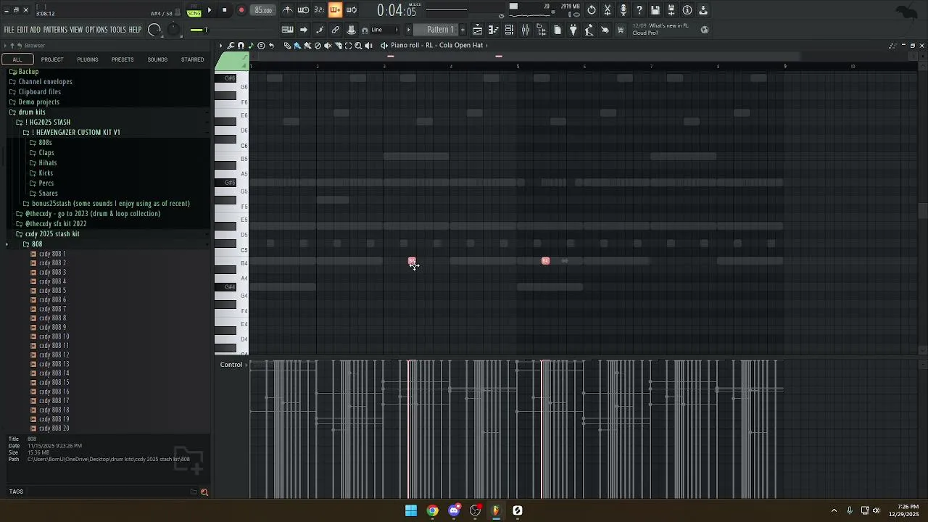Toggle wait for input before recording
Viewport: 928px width, 522px height.
click(x=304, y=10)
